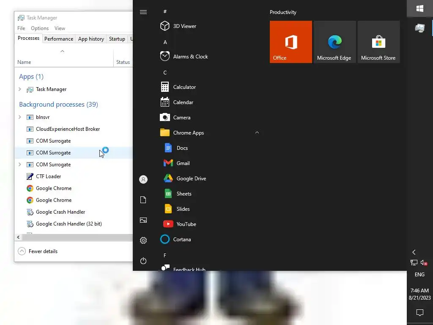Open the Calendar app
This screenshot has height=325, width=433.
click(210, 102)
